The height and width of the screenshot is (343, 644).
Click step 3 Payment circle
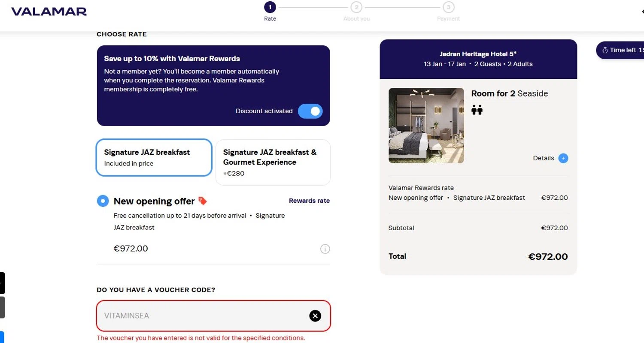[x=449, y=7]
